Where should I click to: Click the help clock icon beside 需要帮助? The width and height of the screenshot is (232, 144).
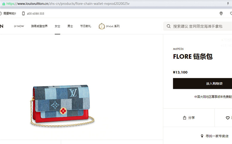pos(0,13)
